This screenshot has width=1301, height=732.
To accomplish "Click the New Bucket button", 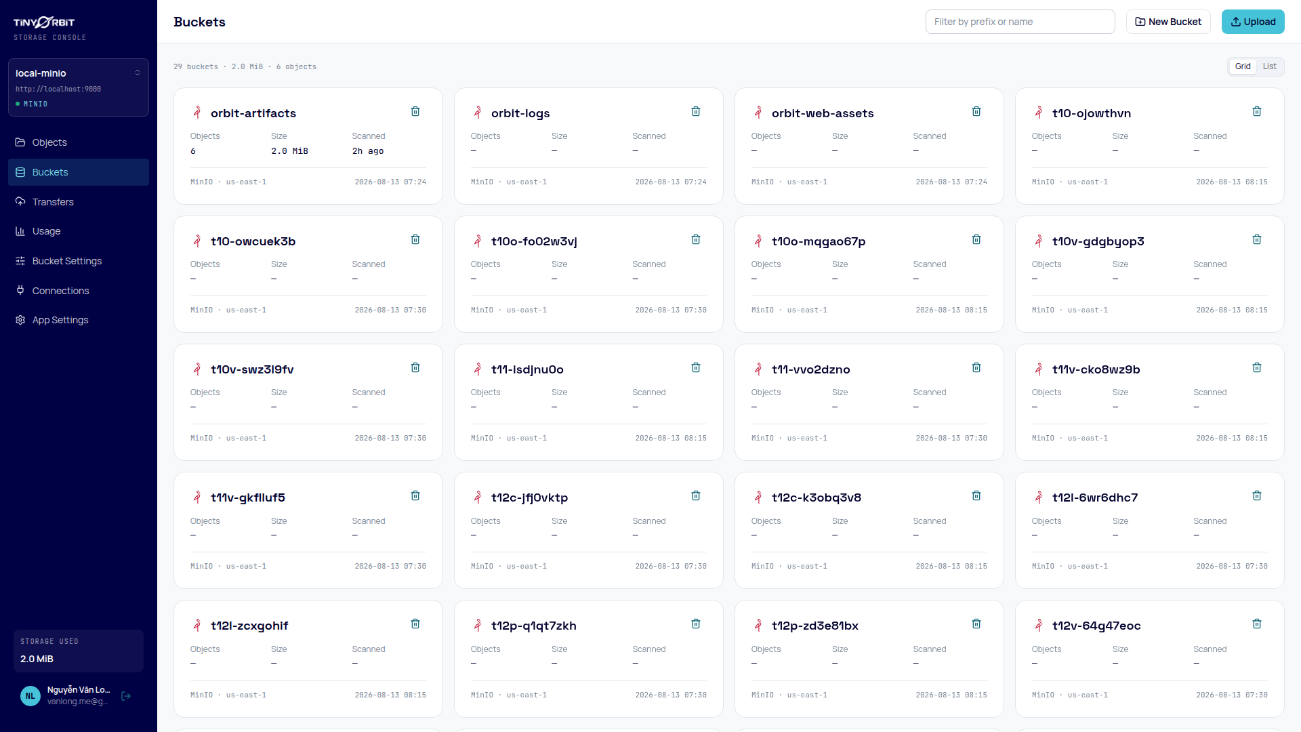I will click(x=1168, y=22).
